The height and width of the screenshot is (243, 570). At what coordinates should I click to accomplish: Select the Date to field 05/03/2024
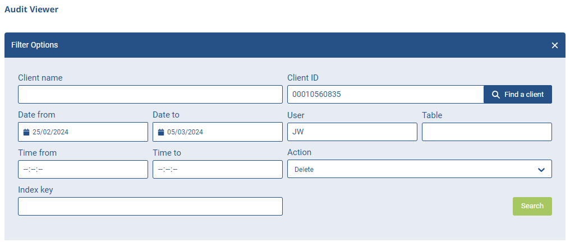point(217,132)
